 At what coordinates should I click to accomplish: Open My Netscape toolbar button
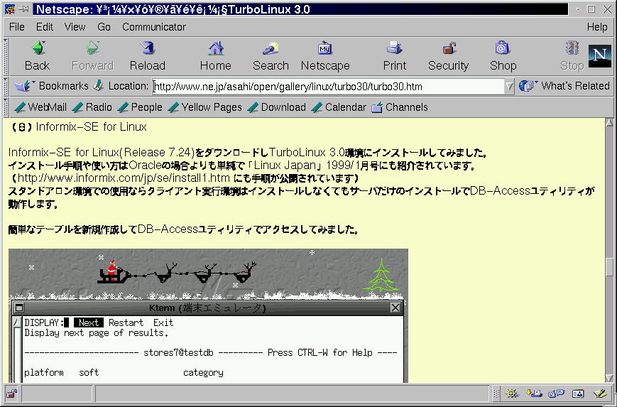click(325, 56)
